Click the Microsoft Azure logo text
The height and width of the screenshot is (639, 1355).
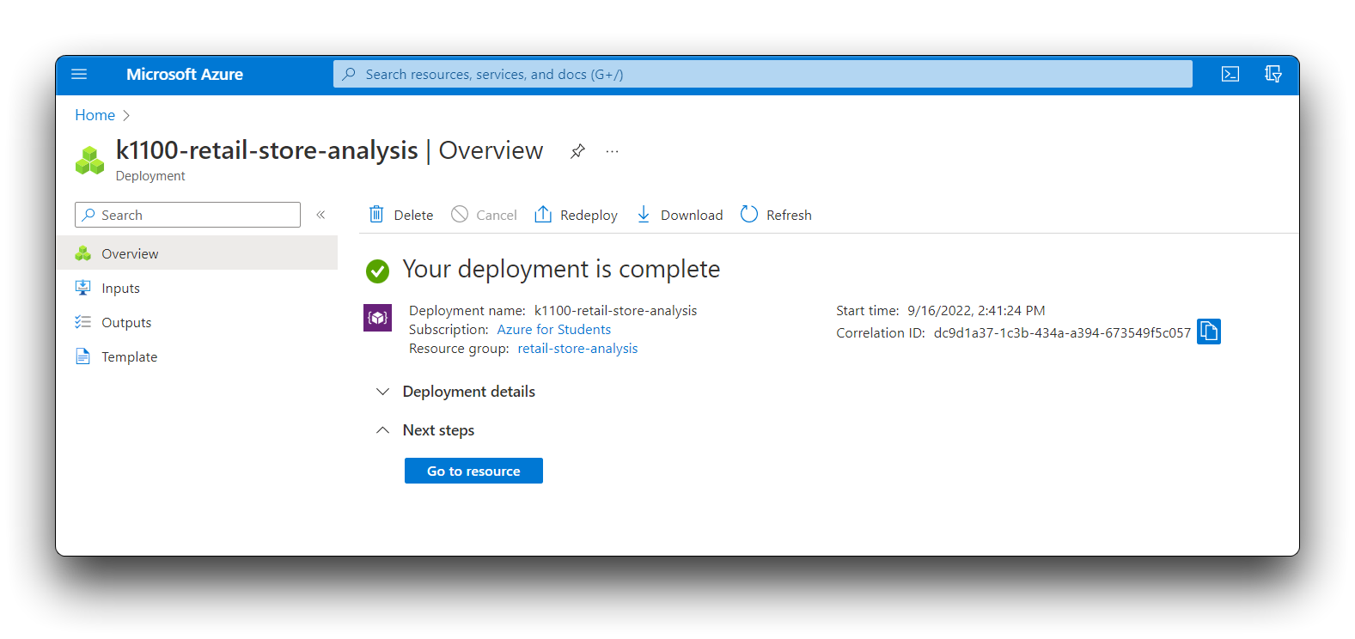coord(185,75)
